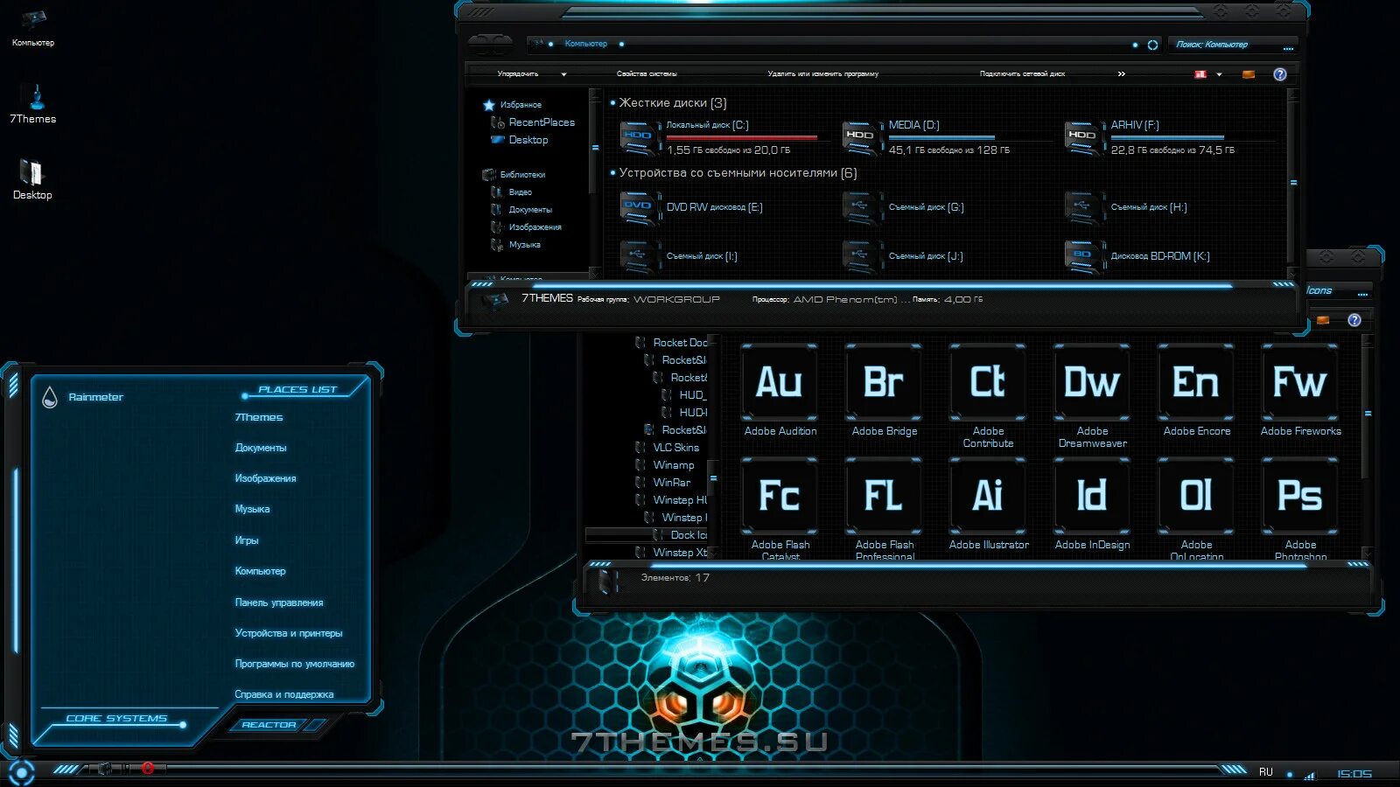Screen dimensions: 1400x787
Task: Click Свойства системы toolbar command
Action: click(647, 74)
